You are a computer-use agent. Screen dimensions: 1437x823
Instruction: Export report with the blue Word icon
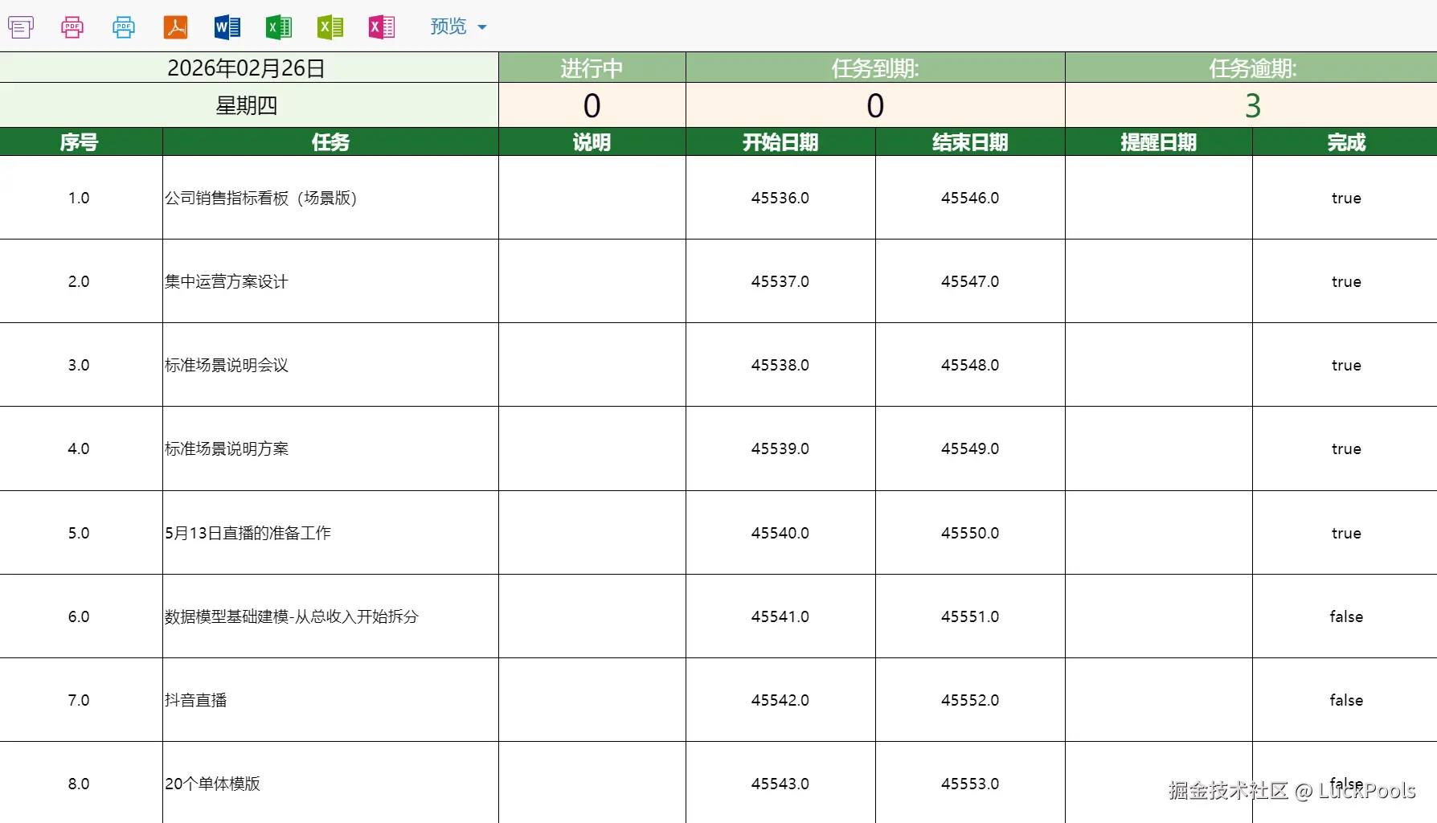[227, 27]
